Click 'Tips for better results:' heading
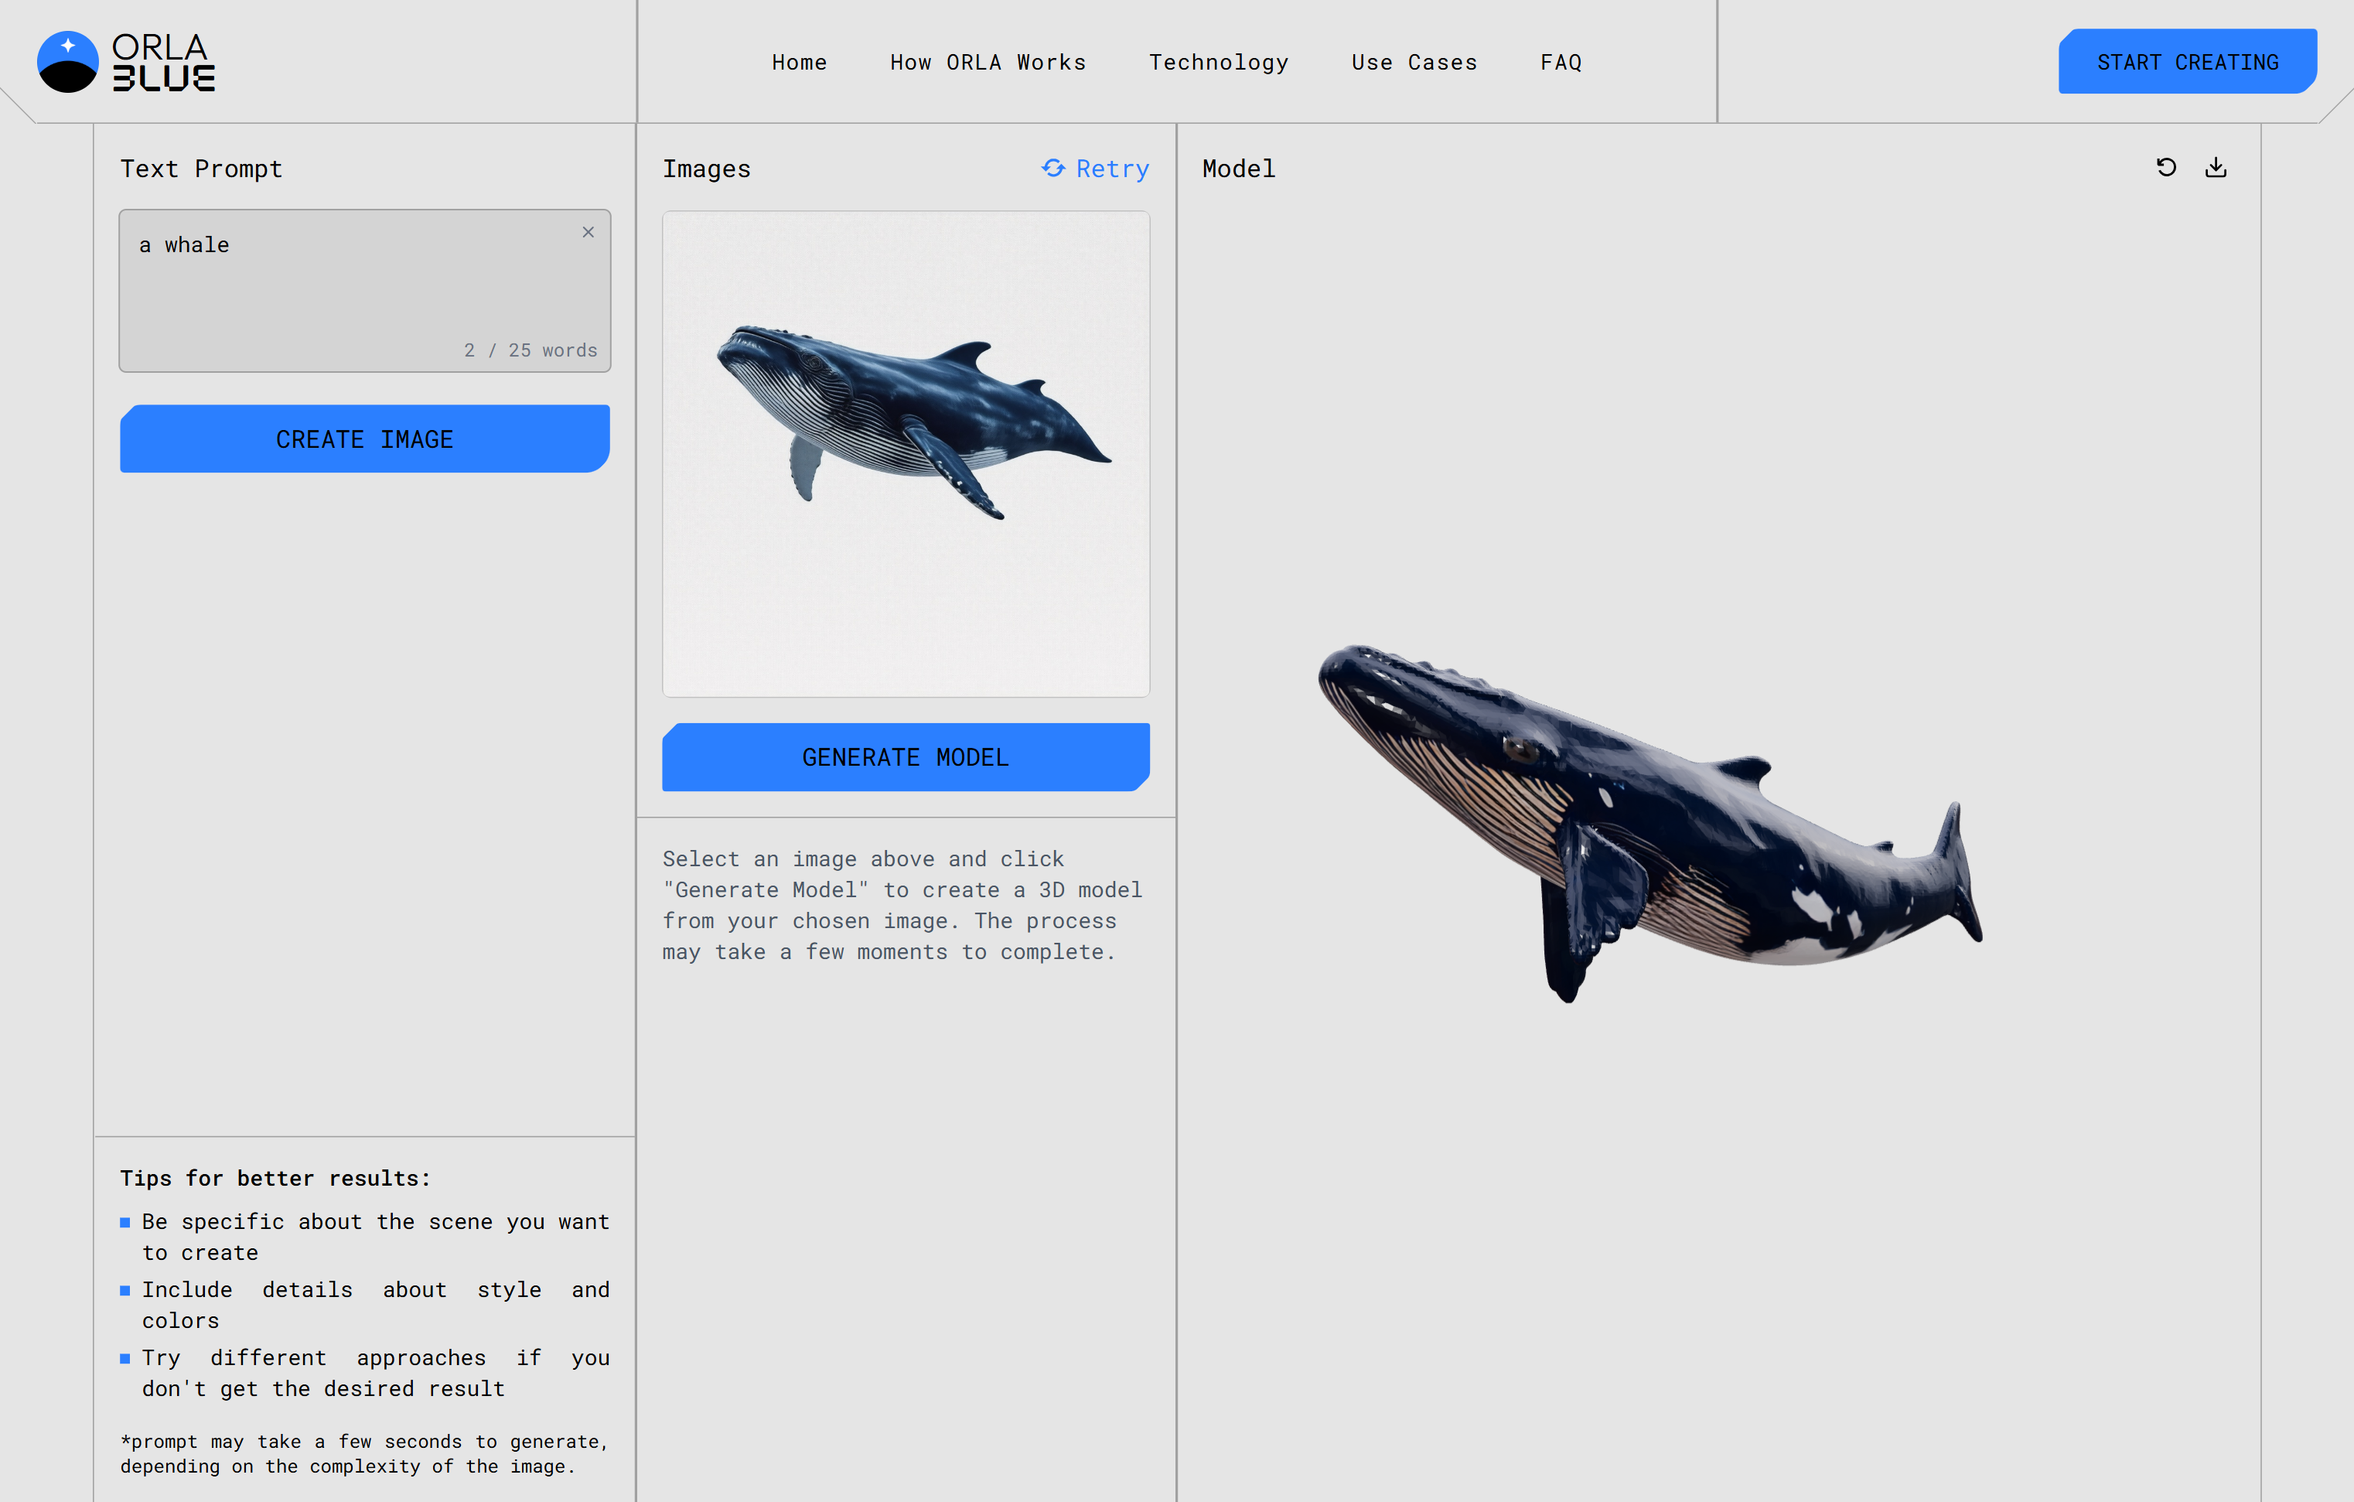This screenshot has width=2354, height=1502. pyautogui.click(x=275, y=1177)
